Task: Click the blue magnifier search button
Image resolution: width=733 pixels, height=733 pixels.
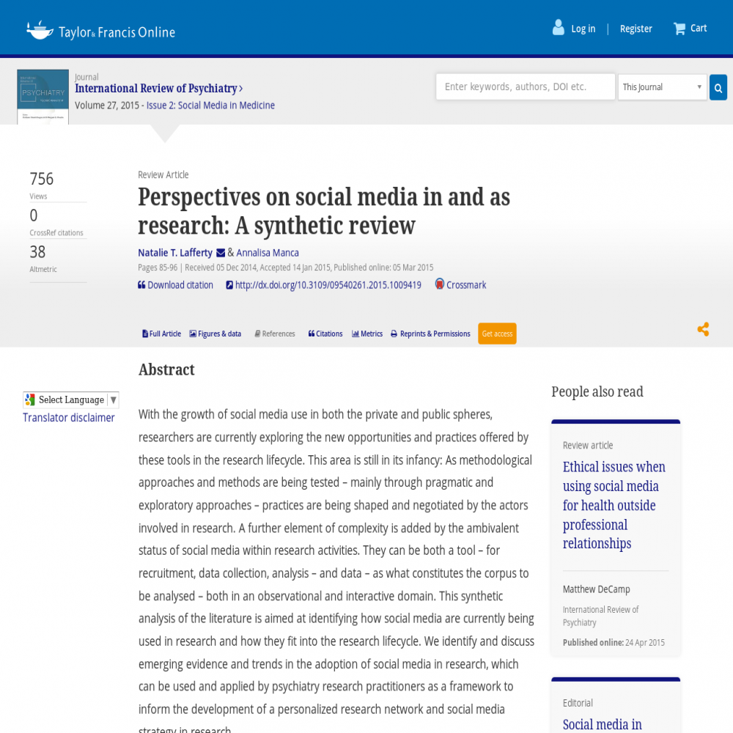Action: [x=718, y=87]
